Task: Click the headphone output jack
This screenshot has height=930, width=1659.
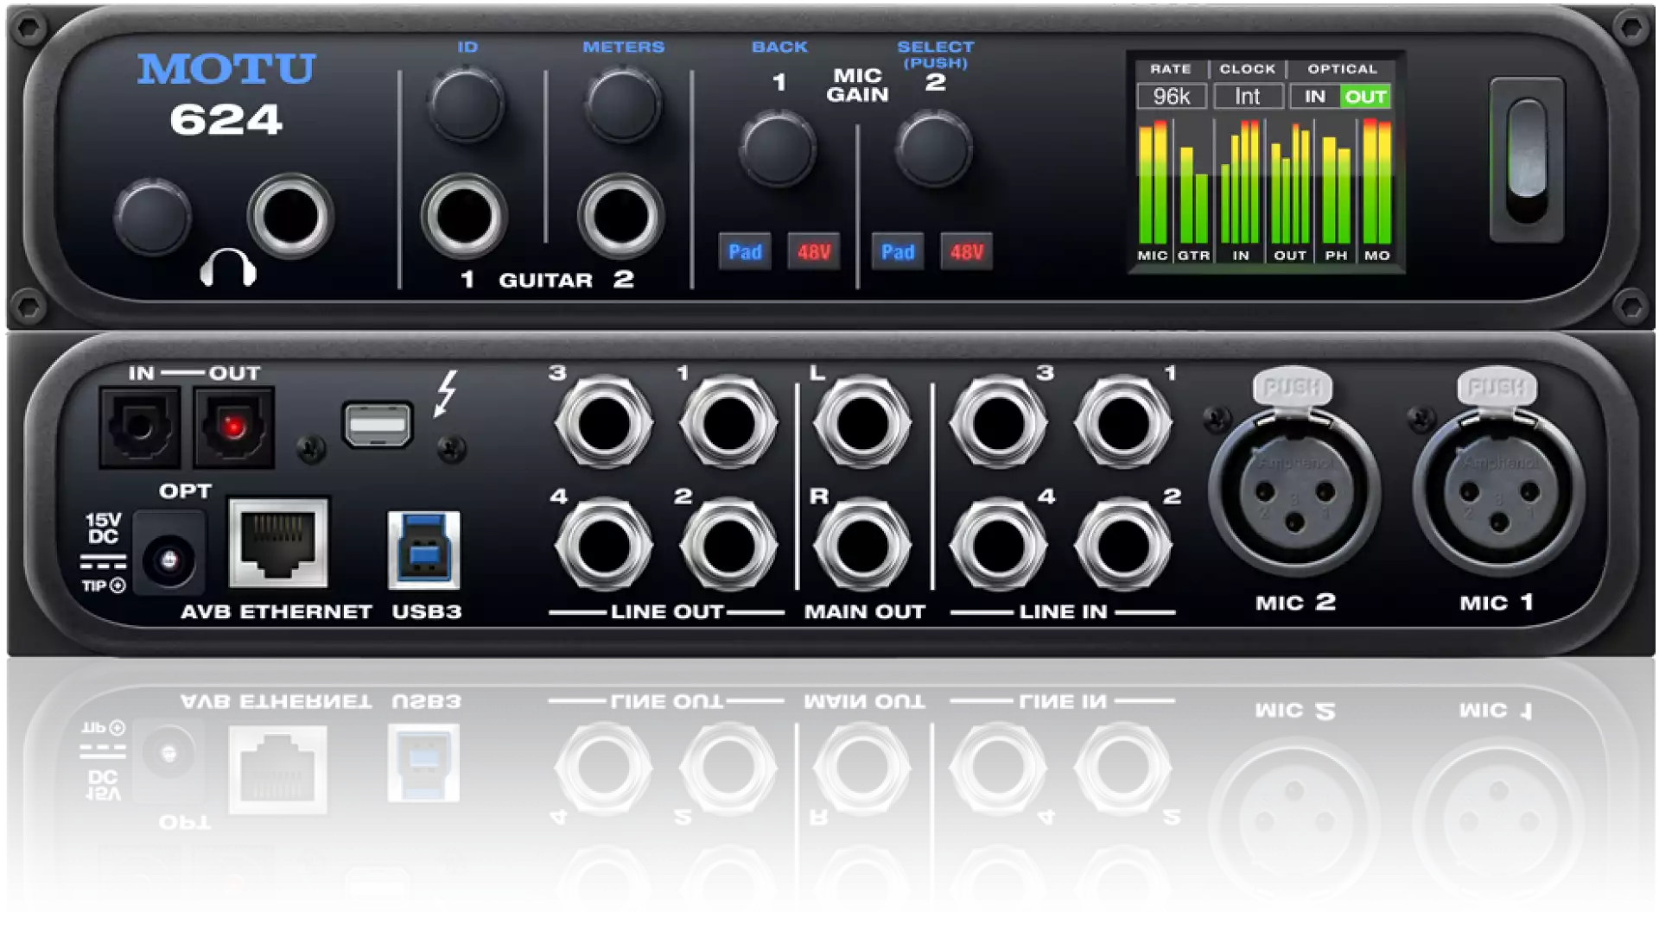Action: pyautogui.click(x=290, y=217)
